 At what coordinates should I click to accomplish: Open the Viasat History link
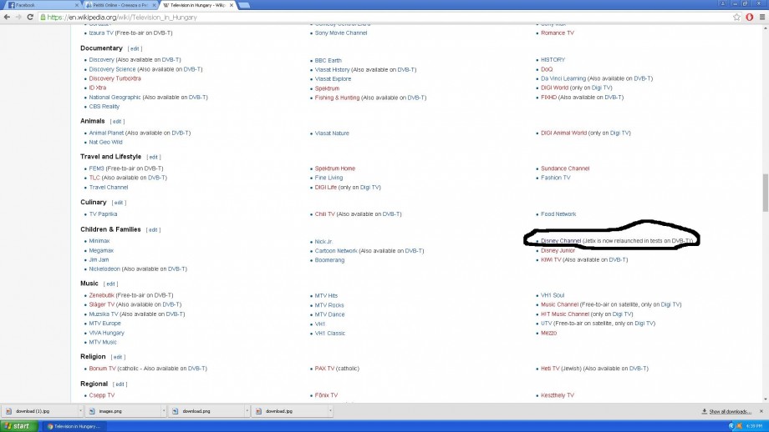332,70
